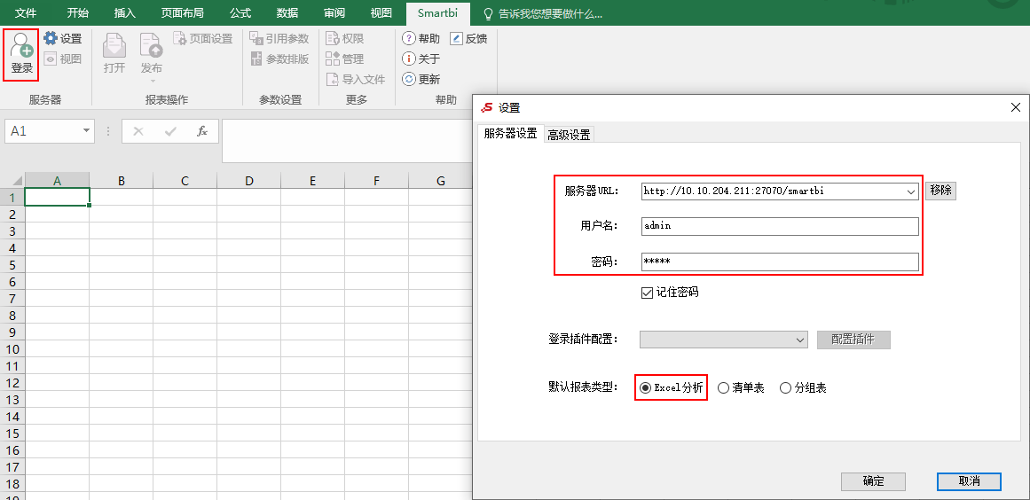Expand the 服务器URL dropdown arrow
Viewport: 1030px width, 500px height.
point(911,191)
